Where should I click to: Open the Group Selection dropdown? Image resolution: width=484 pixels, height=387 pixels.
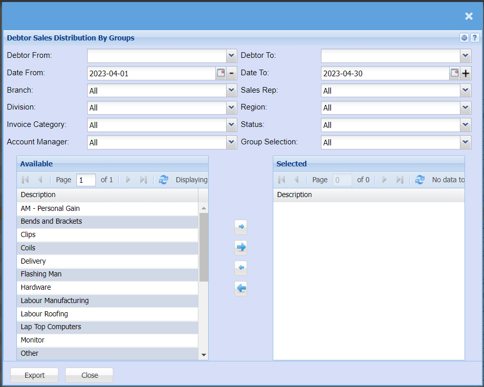tap(466, 142)
